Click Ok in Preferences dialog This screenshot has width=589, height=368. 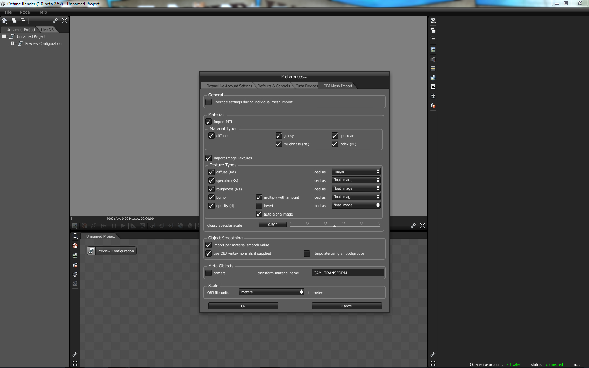point(243,306)
